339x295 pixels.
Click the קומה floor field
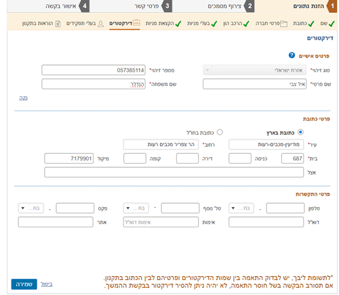135,158
